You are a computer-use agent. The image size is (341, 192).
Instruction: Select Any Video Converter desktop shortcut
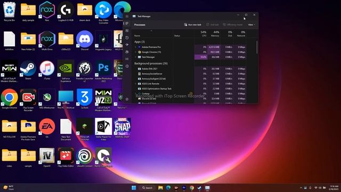(x=103, y=13)
